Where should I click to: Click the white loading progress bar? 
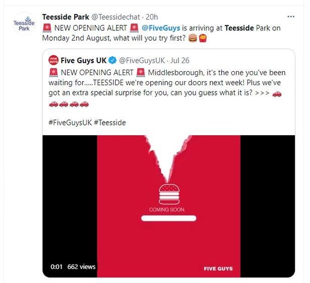(x=169, y=218)
